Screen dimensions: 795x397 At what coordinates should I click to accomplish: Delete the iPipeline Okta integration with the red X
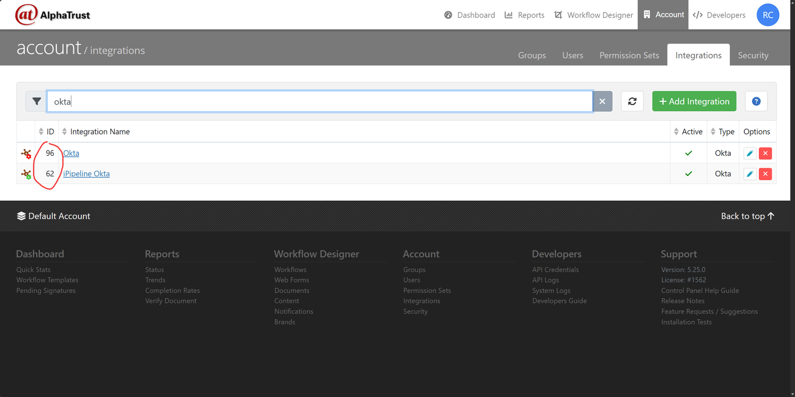coord(765,174)
